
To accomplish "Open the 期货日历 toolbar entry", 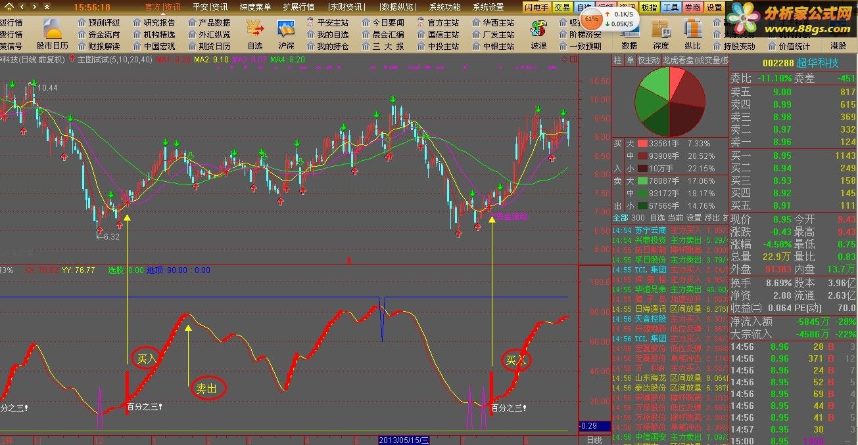I will point(209,46).
